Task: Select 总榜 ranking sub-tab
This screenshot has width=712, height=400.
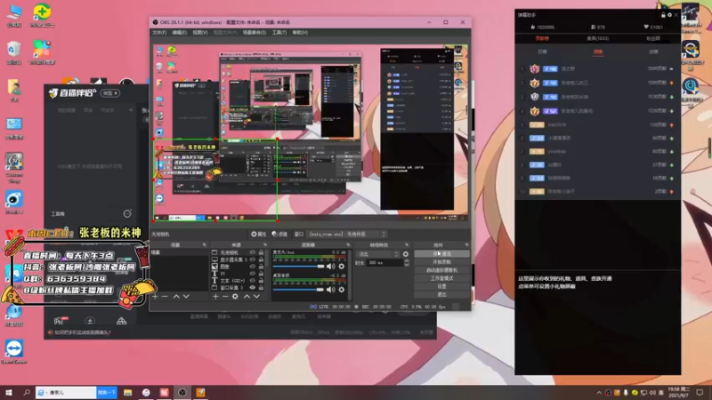Action: click(653, 52)
